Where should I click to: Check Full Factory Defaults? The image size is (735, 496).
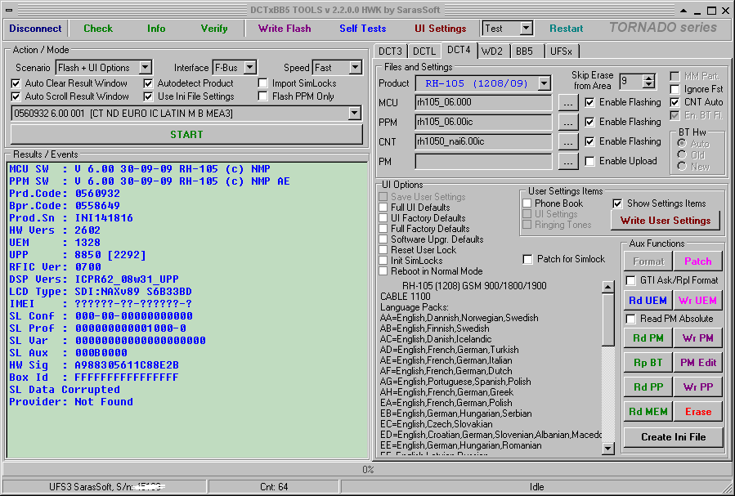click(383, 229)
